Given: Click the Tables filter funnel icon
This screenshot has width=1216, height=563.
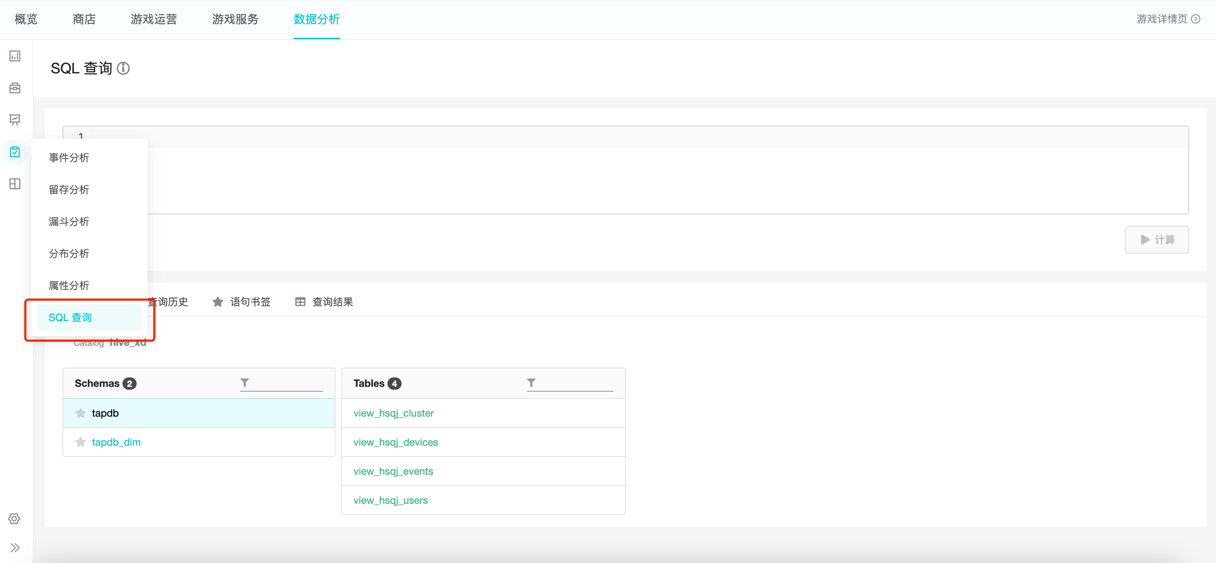Looking at the screenshot, I should pyautogui.click(x=531, y=383).
